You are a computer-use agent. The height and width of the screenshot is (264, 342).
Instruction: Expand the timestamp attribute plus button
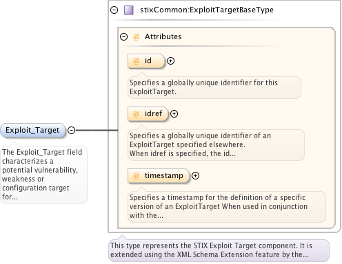click(x=195, y=176)
